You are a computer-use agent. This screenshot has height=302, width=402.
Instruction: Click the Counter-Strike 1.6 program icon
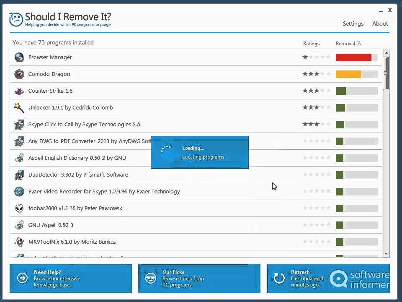pos(19,91)
